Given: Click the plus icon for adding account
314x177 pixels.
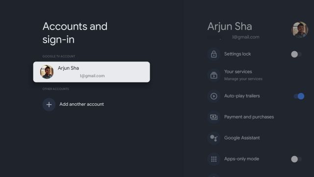Looking at the screenshot, I should [x=49, y=104].
